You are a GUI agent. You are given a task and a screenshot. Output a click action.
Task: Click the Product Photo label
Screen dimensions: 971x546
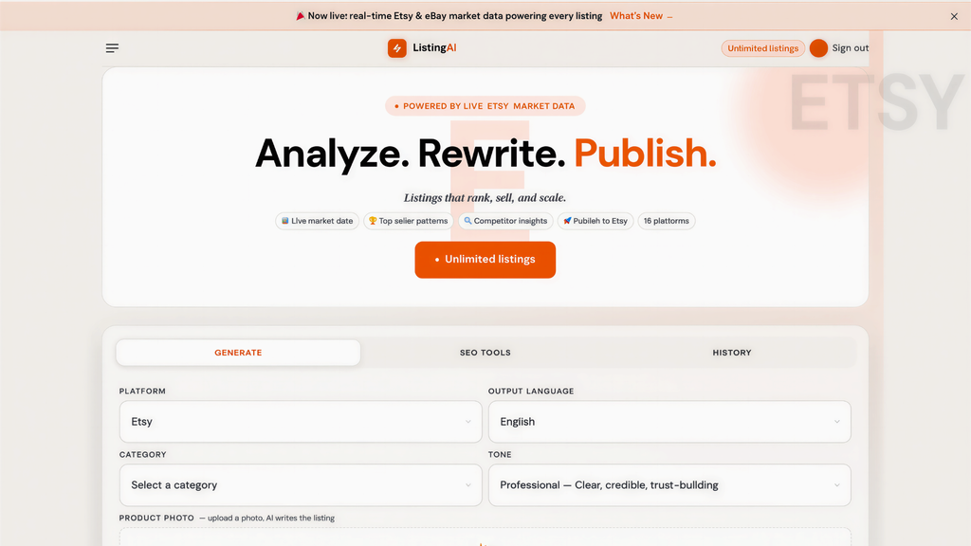point(156,518)
